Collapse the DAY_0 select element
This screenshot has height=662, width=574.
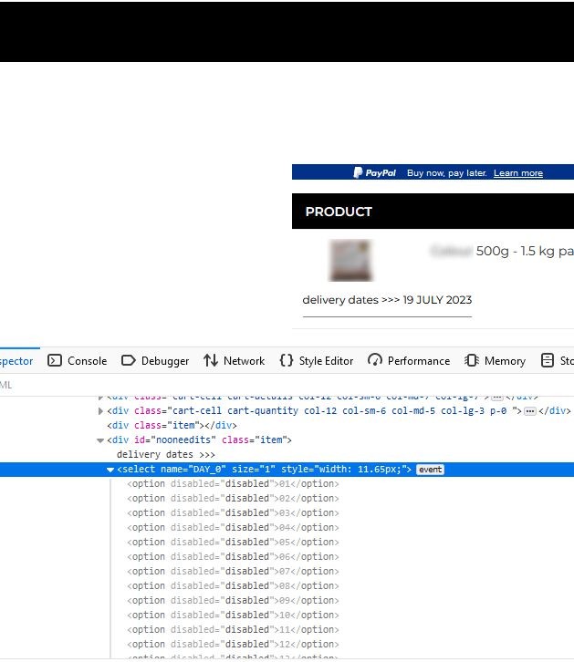pyautogui.click(x=111, y=470)
